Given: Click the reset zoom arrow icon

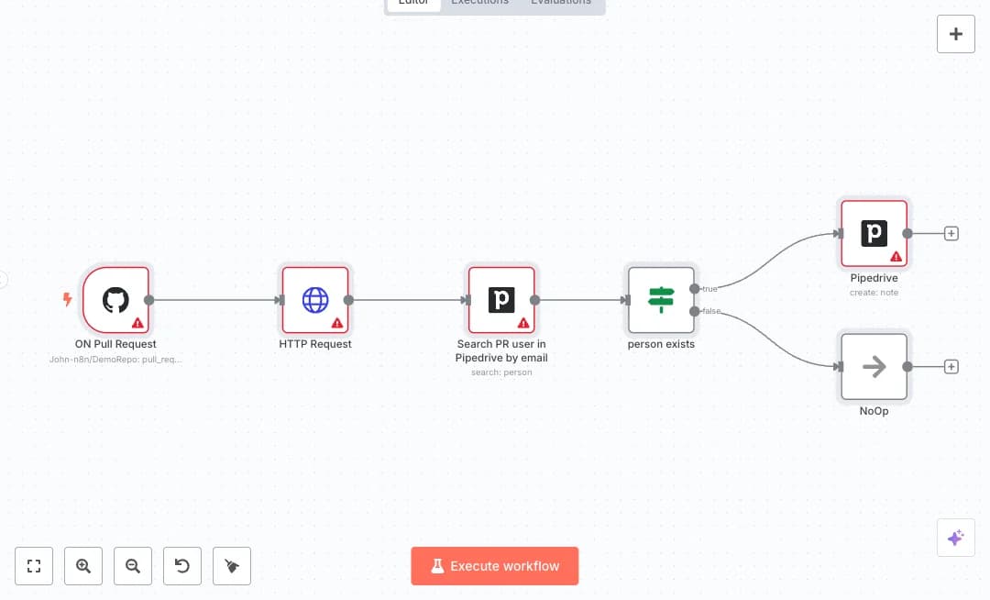Looking at the screenshot, I should tap(182, 566).
